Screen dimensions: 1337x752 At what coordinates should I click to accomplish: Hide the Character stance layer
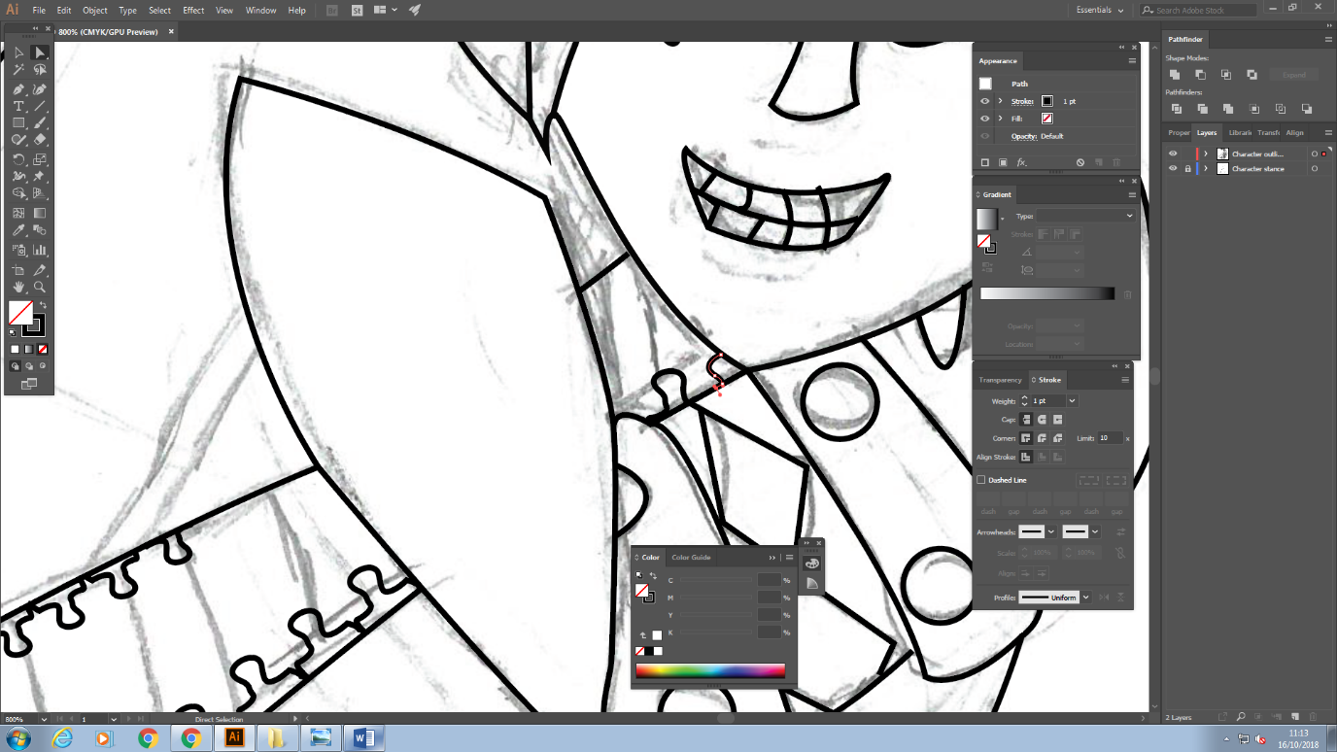[1173, 169]
